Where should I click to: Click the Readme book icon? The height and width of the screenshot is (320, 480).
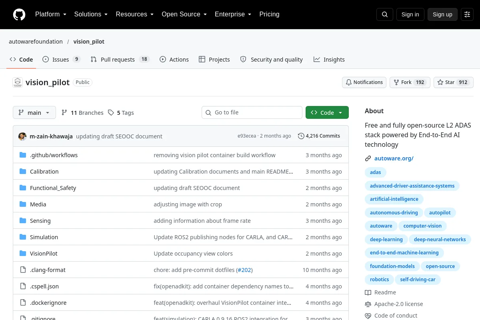(x=368, y=292)
